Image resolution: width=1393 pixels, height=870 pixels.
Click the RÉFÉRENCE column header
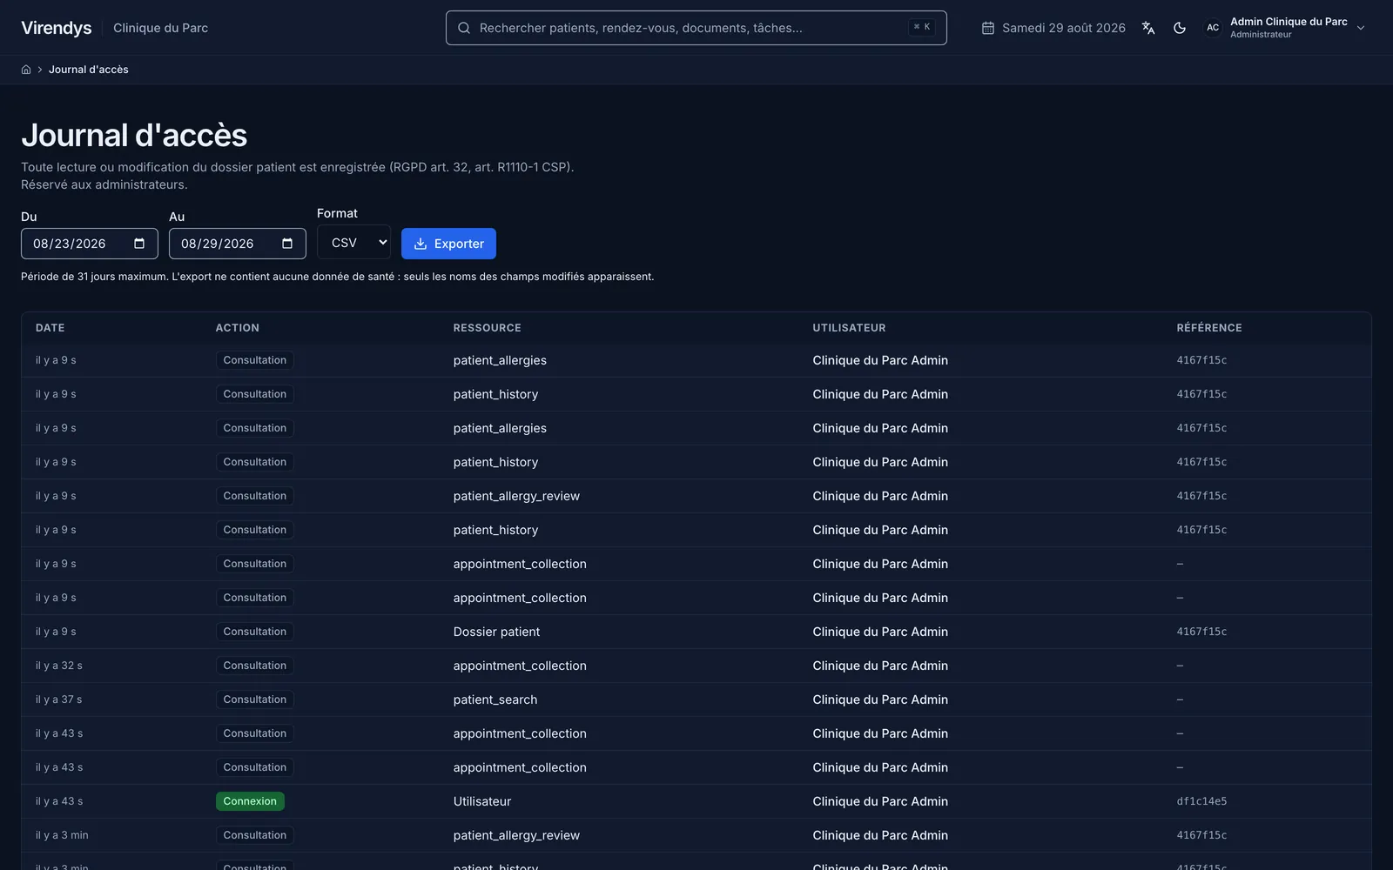pos(1209,328)
